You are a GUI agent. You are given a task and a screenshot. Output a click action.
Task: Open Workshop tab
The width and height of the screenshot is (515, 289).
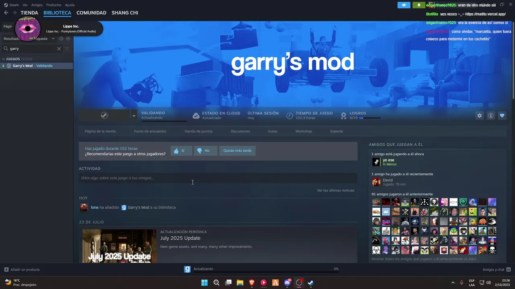(x=304, y=131)
